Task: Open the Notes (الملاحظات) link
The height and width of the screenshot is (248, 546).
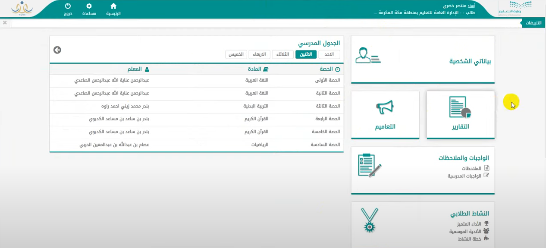Action: pyautogui.click(x=471, y=168)
